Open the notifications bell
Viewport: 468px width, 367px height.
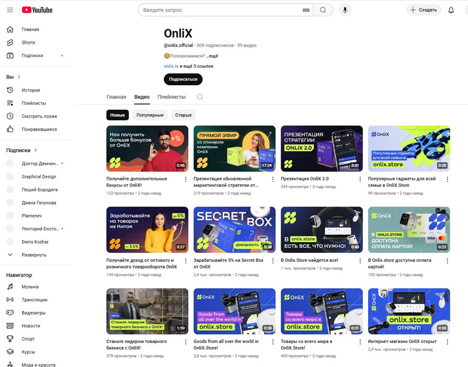[451, 10]
